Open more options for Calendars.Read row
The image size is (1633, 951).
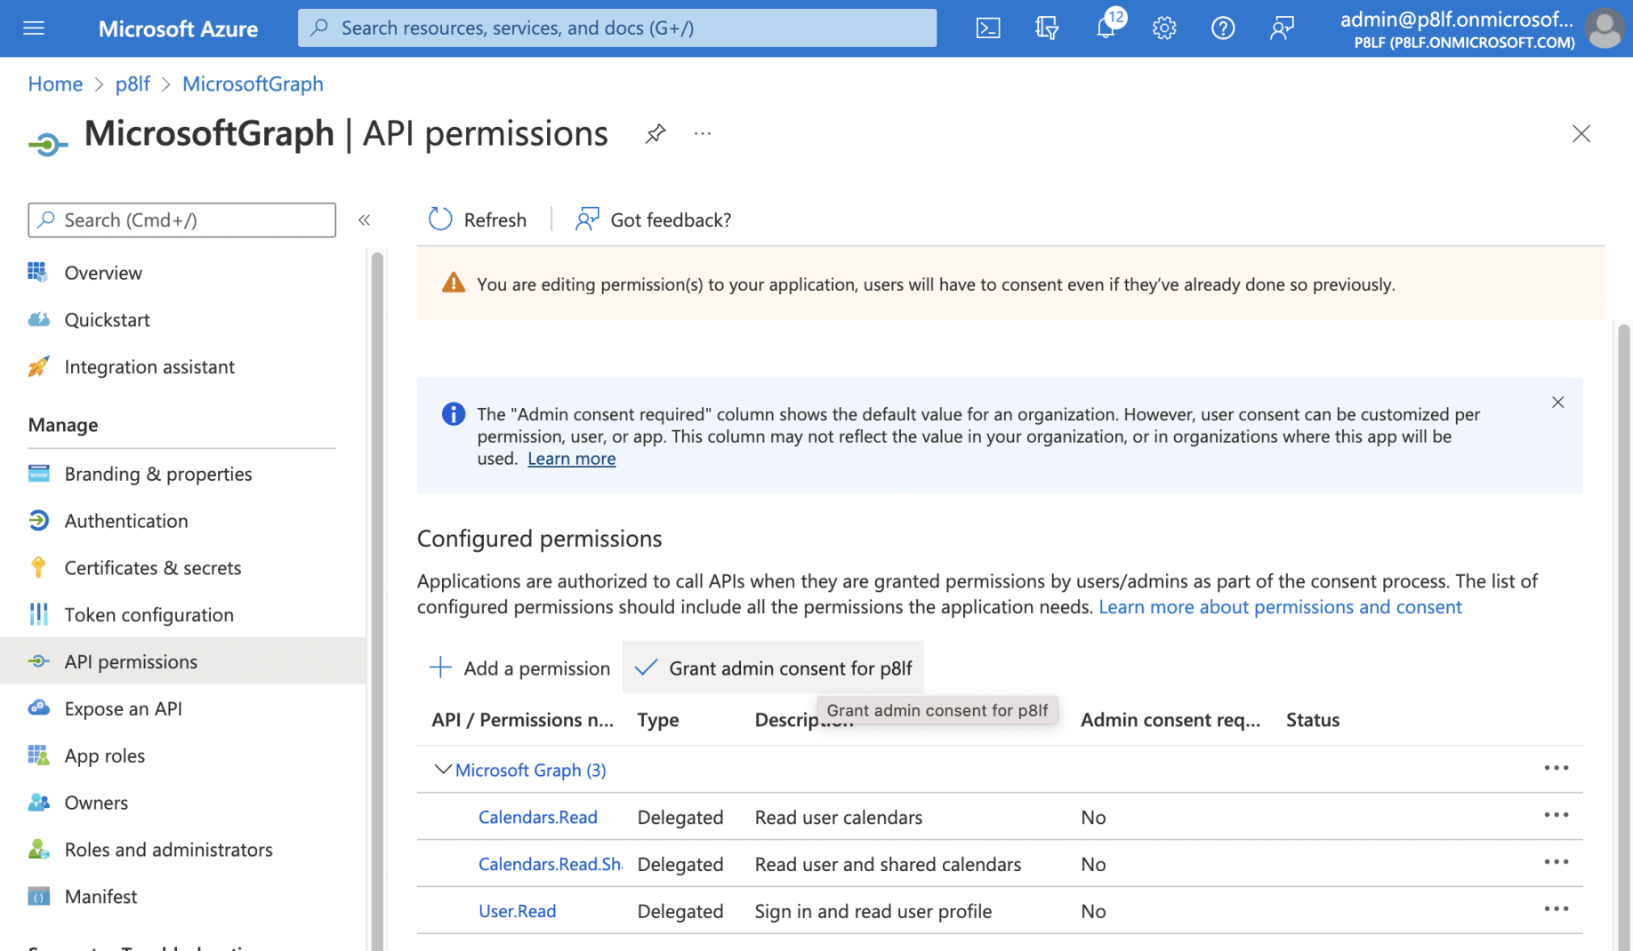click(1556, 816)
